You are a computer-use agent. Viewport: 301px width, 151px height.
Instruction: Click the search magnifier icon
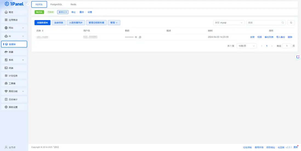click(x=283, y=23)
